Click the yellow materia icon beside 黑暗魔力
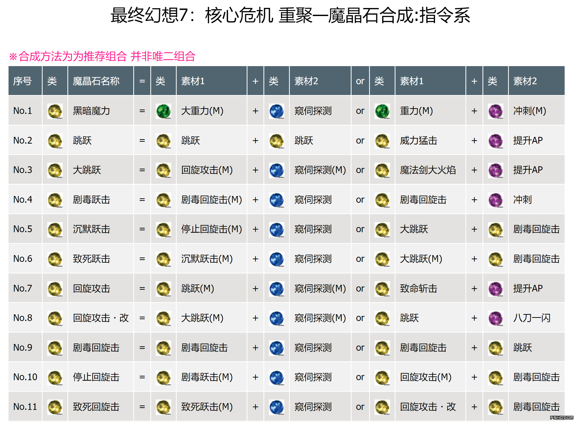The image size is (576, 422). 55,111
